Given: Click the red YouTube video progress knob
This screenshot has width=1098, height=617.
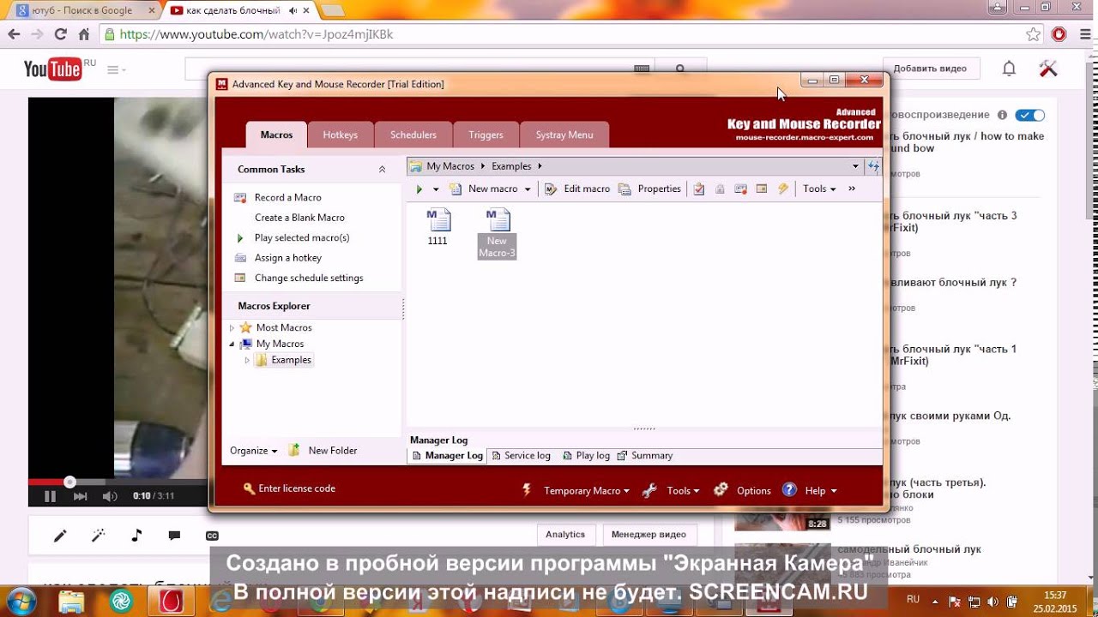Looking at the screenshot, I should pos(70,482).
